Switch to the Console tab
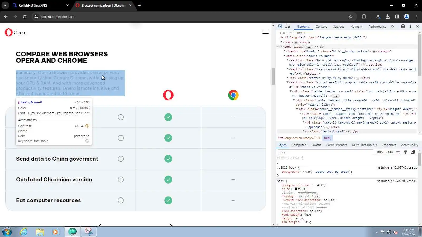 321,27
